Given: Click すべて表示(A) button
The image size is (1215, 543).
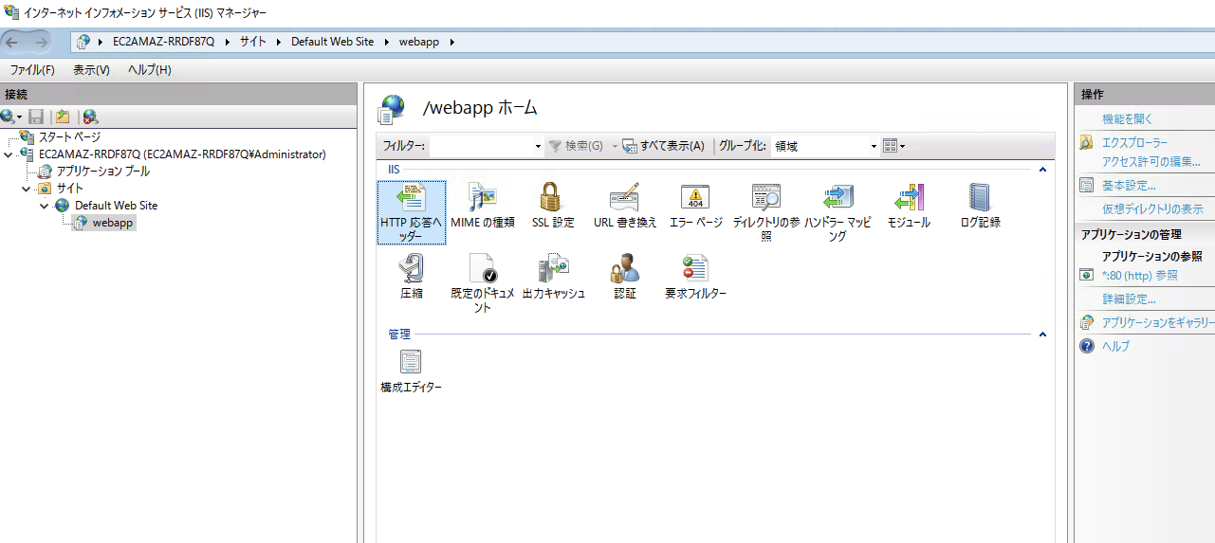Looking at the screenshot, I should pyautogui.click(x=664, y=146).
